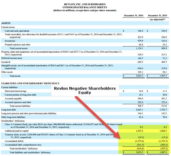Click total current liabilities value 708.7
171x156 pixels.
pos(140,106)
